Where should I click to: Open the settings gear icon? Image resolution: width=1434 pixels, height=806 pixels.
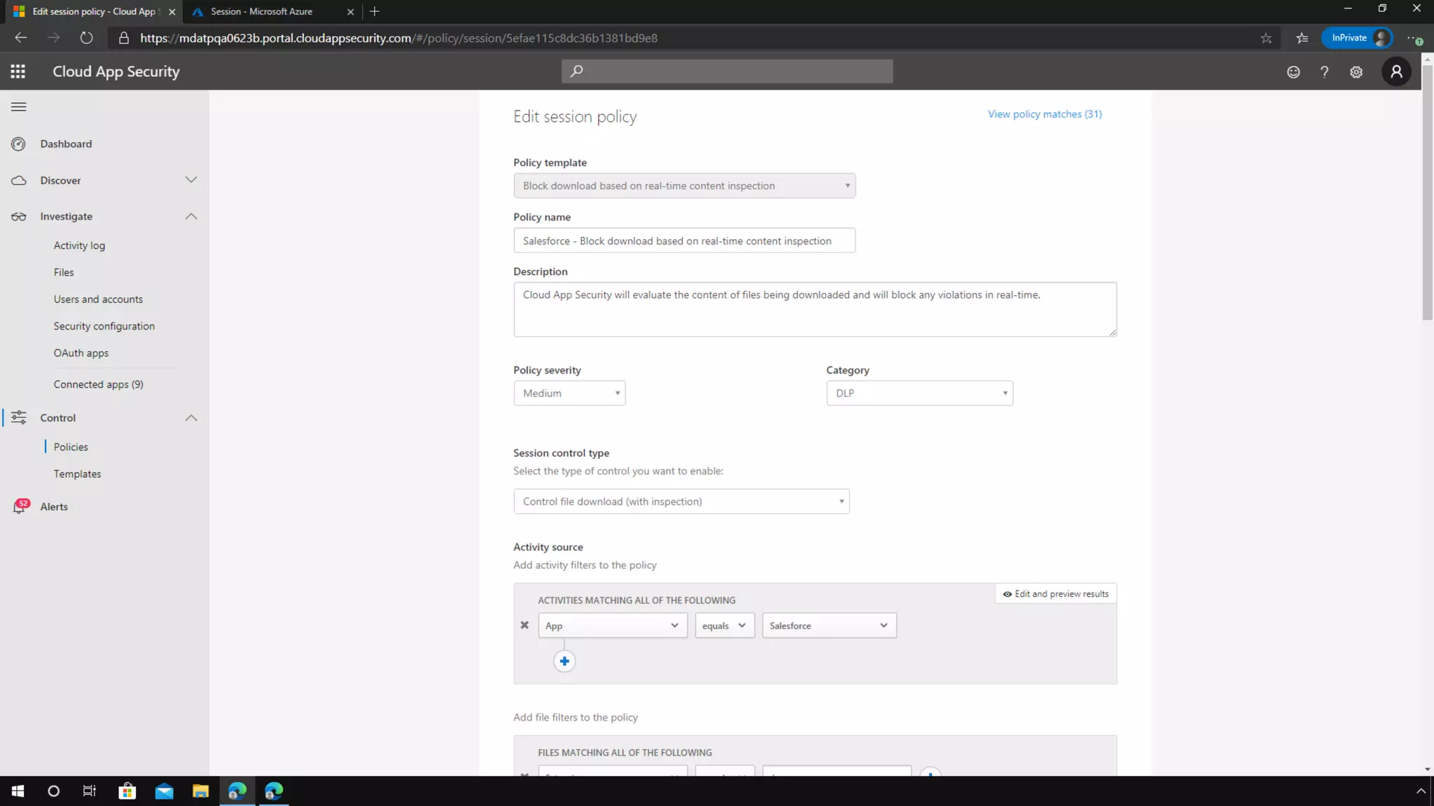click(1356, 72)
